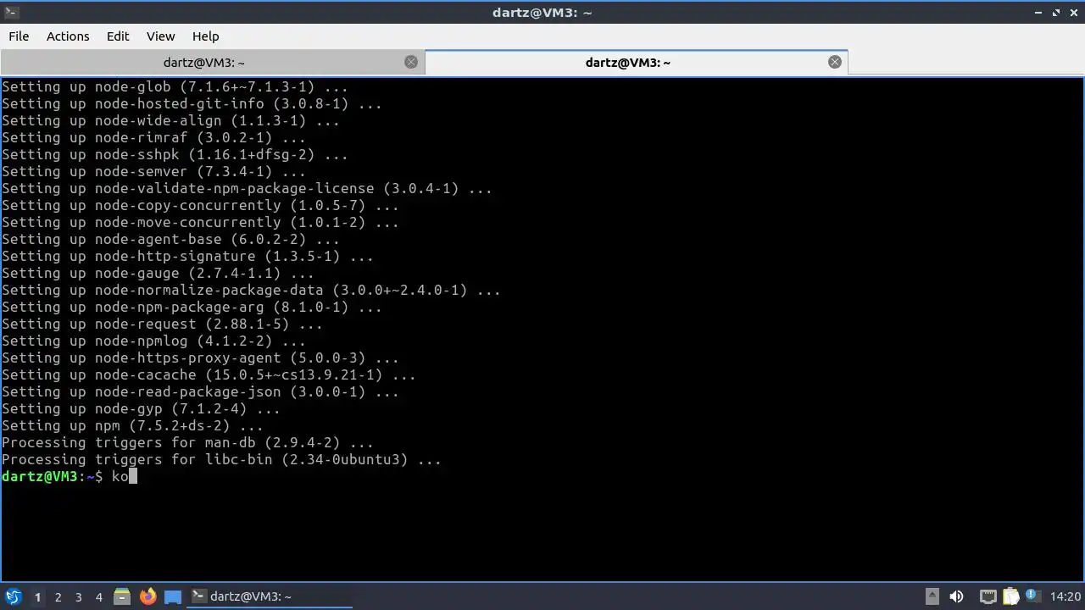Click the 'node-https-proxy-agent' line
Screen dimensions: 1085x610
coord(200,358)
